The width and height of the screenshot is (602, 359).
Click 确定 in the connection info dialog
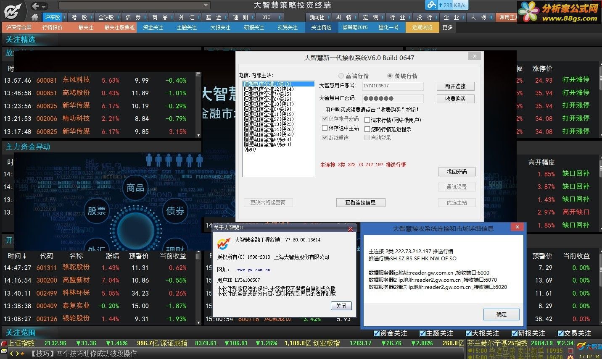coord(502,314)
